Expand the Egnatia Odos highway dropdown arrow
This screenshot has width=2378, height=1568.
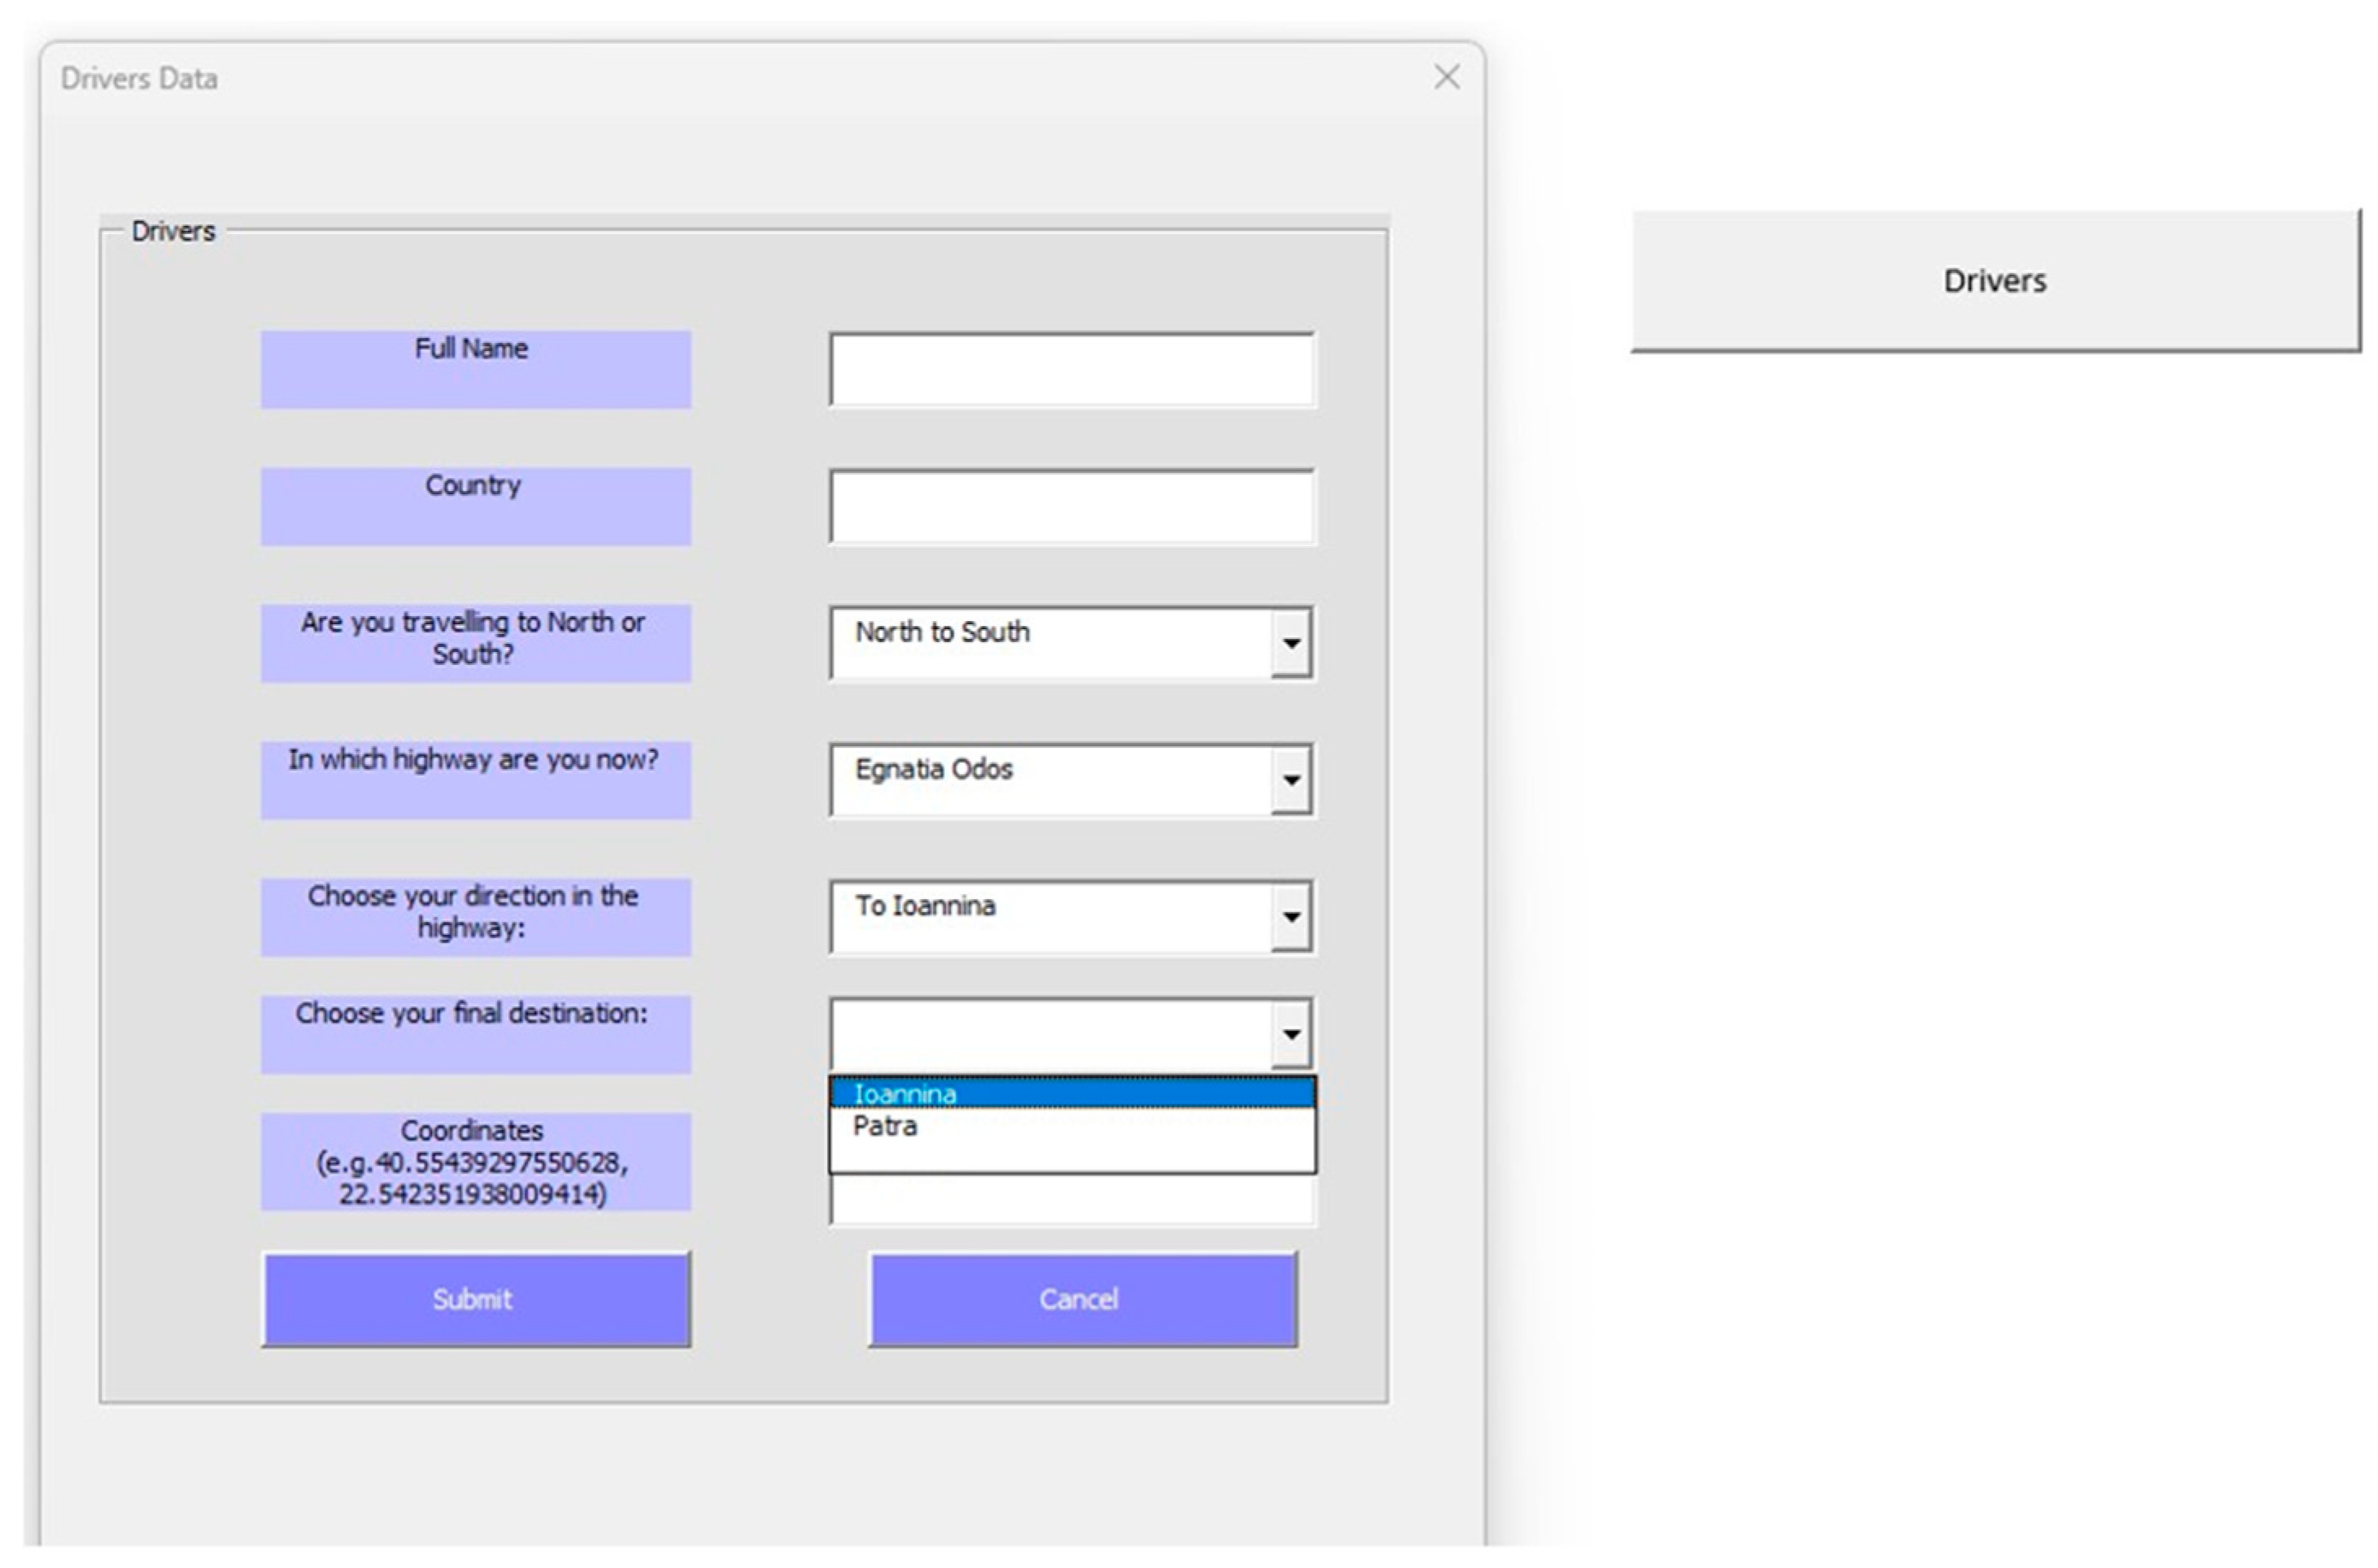click(1291, 780)
